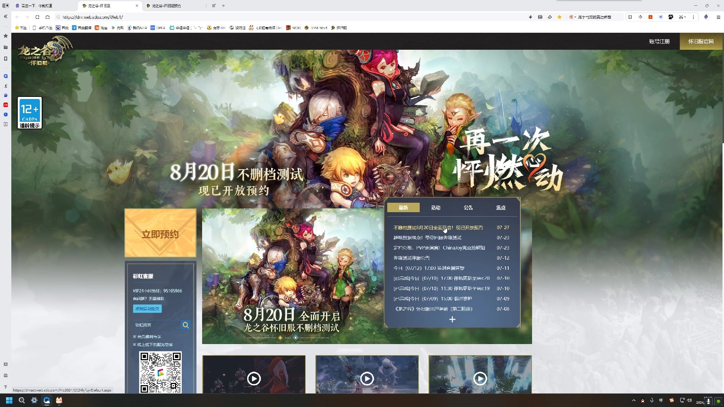The image size is (724, 407).
Task: Reload the page with refresh icon
Action: pyautogui.click(x=37, y=17)
